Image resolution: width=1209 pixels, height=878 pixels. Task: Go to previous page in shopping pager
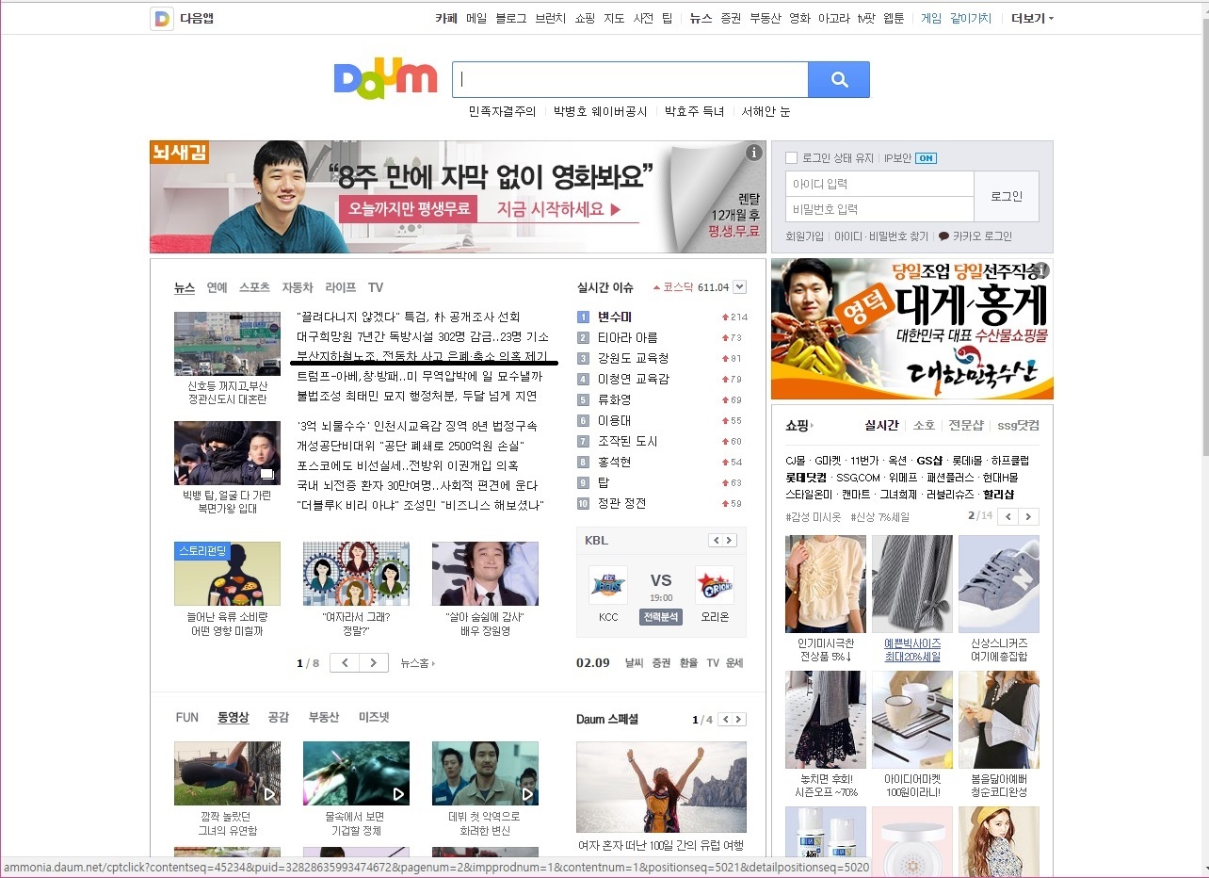1008,516
